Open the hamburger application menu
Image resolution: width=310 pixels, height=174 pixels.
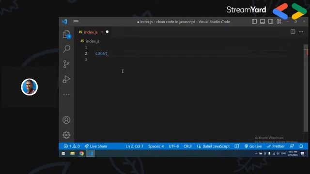tap(76, 22)
